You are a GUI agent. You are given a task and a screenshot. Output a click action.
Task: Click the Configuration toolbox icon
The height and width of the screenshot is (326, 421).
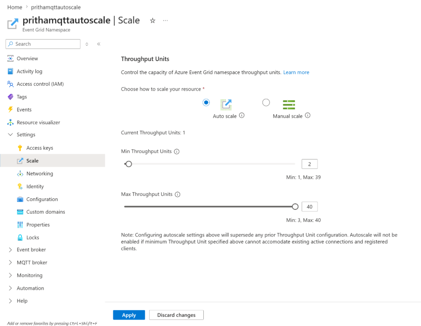point(20,199)
